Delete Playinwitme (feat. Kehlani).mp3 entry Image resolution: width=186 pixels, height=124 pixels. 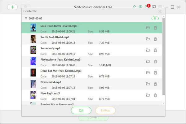pos(155,61)
